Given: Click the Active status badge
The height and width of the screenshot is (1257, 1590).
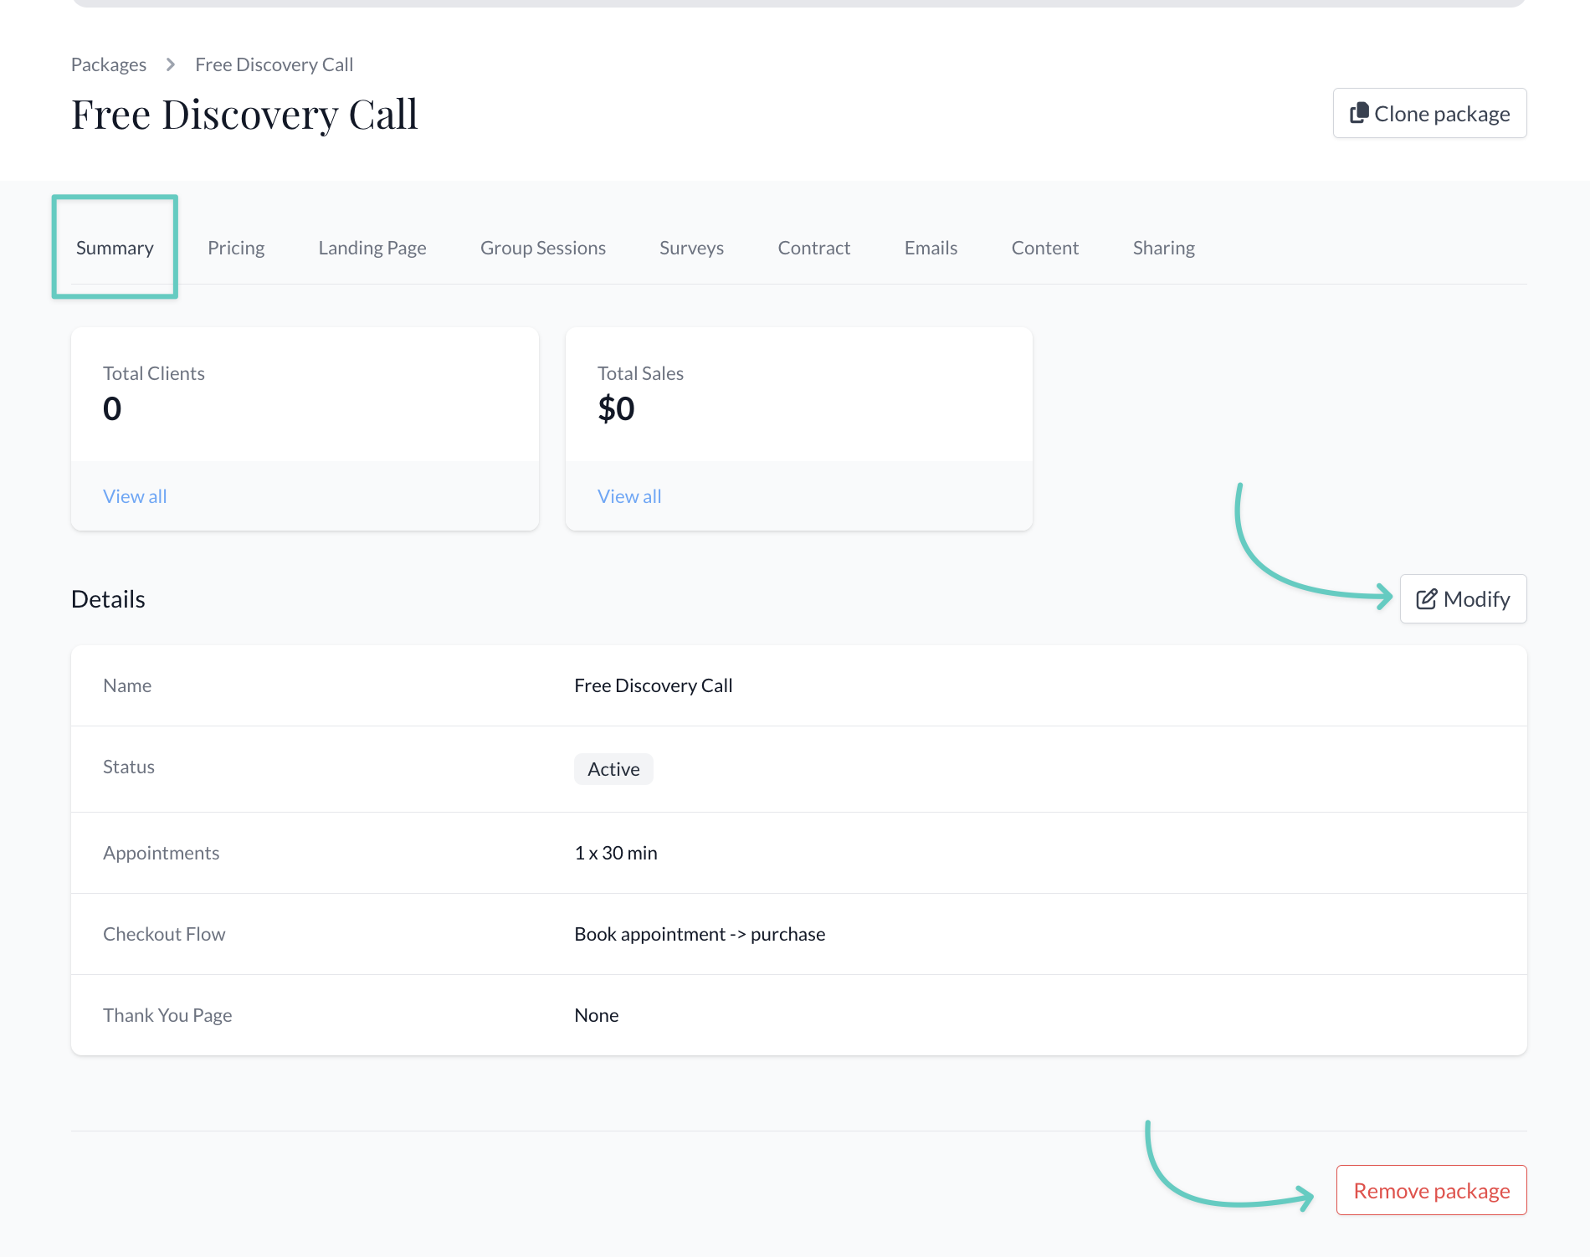Looking at the screenshot, I should 613,769.
